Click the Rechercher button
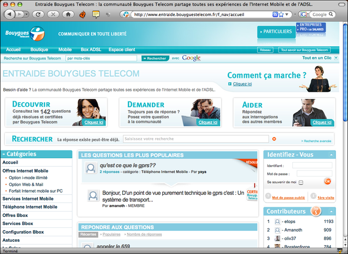This screenshot has height=254, width=348. click(x=155, y=59)
